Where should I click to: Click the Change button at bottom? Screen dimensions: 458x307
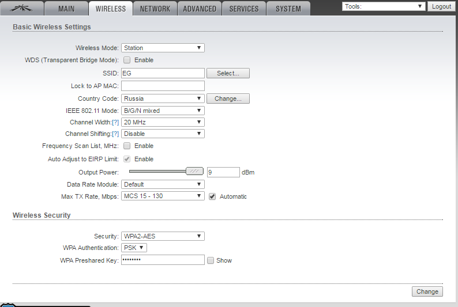(427, 291)
